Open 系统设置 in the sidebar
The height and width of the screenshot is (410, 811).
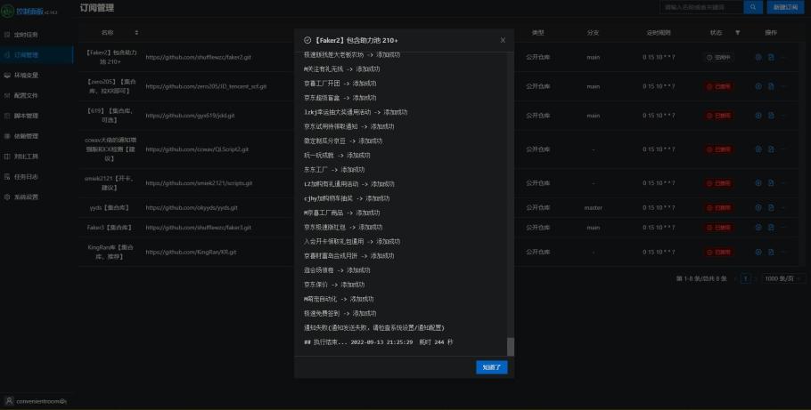point(26,197)
